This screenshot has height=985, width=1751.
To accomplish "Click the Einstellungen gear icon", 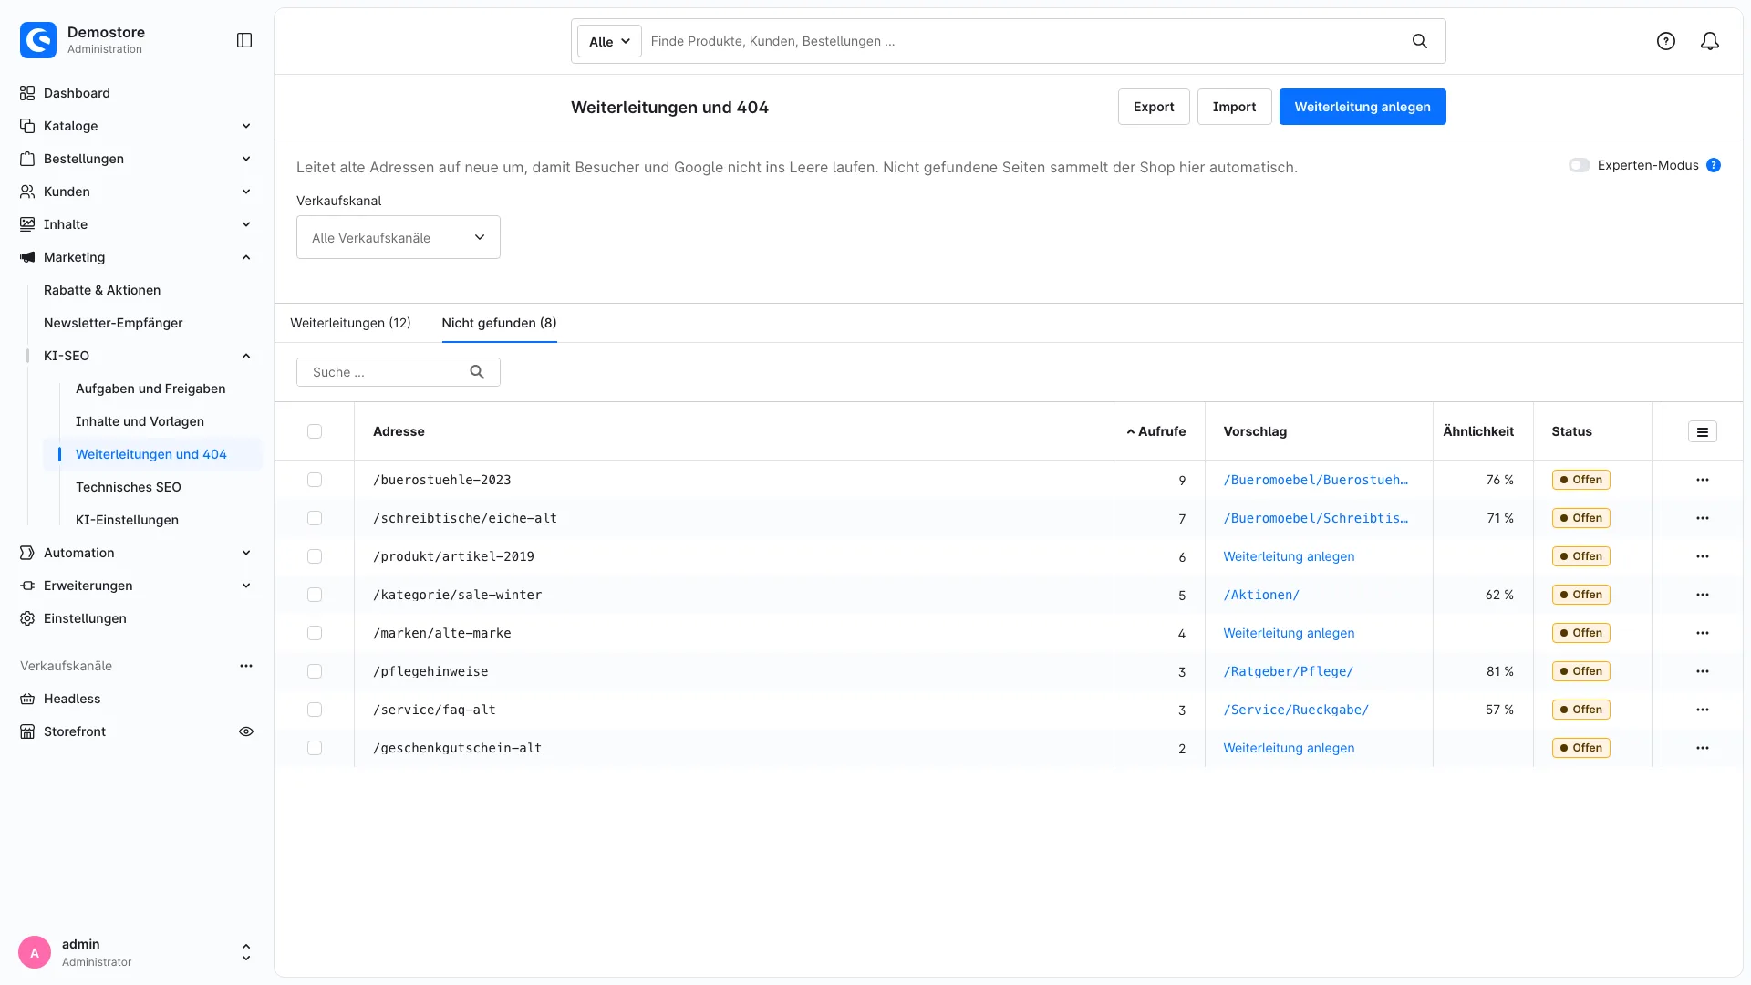I will click(x=27, y=618).
